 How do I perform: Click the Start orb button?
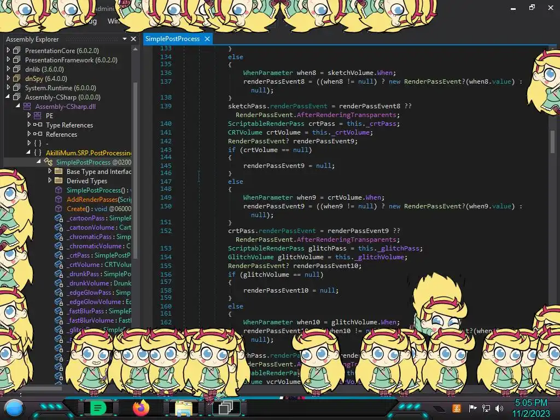click(14, 408)
